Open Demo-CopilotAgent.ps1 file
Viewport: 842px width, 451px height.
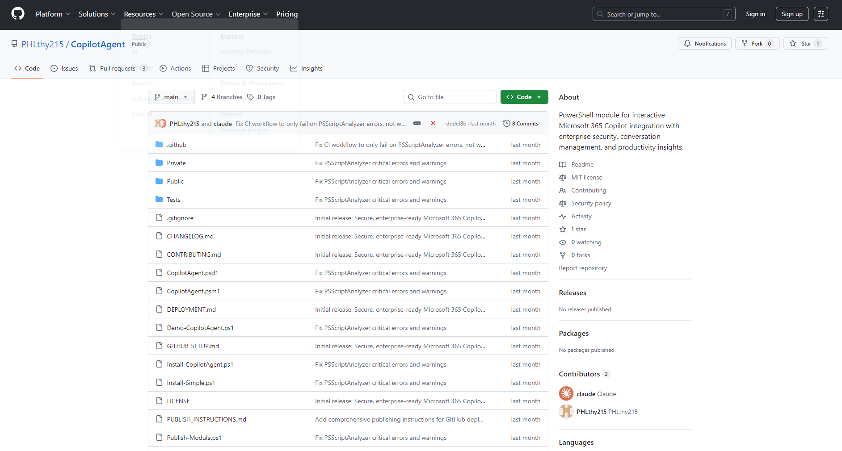point(200,328)
